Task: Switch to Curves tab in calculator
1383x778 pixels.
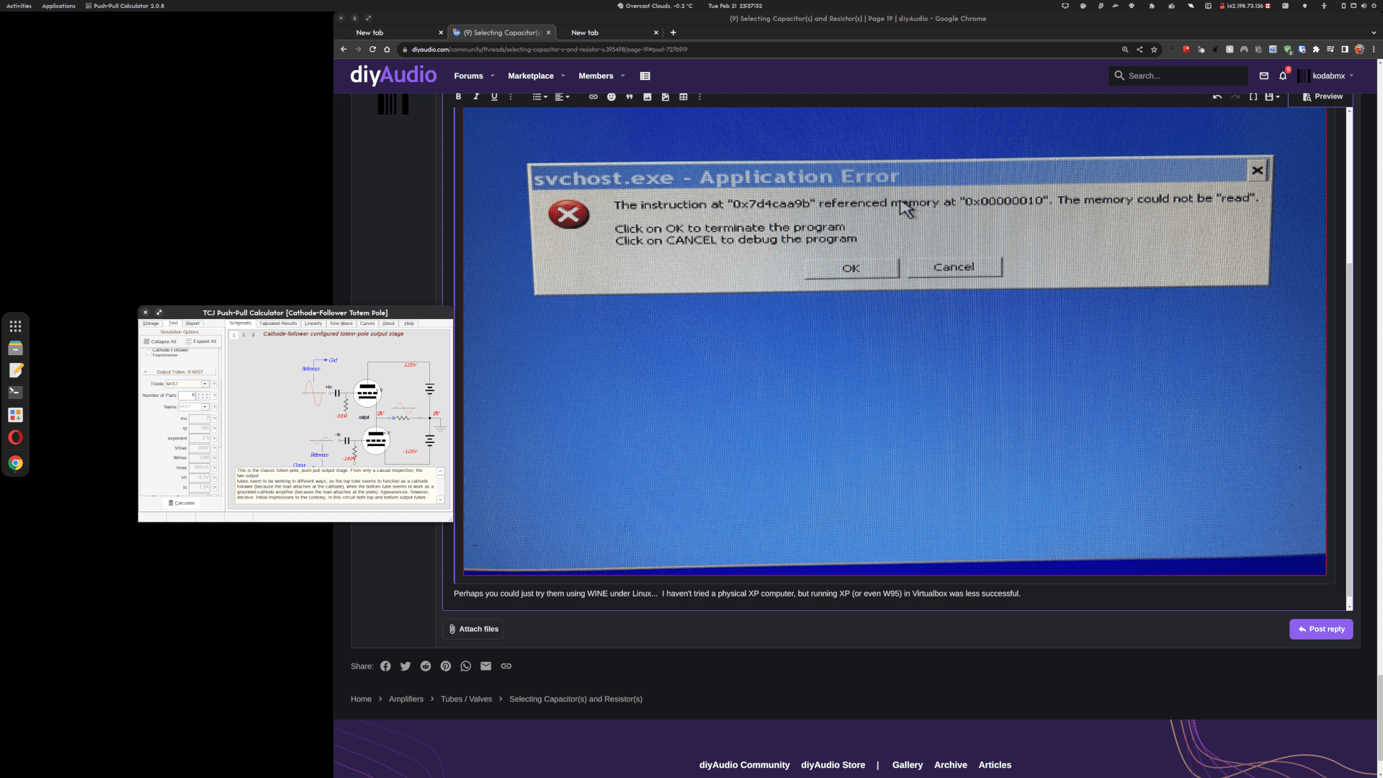Action: (367, 323)
